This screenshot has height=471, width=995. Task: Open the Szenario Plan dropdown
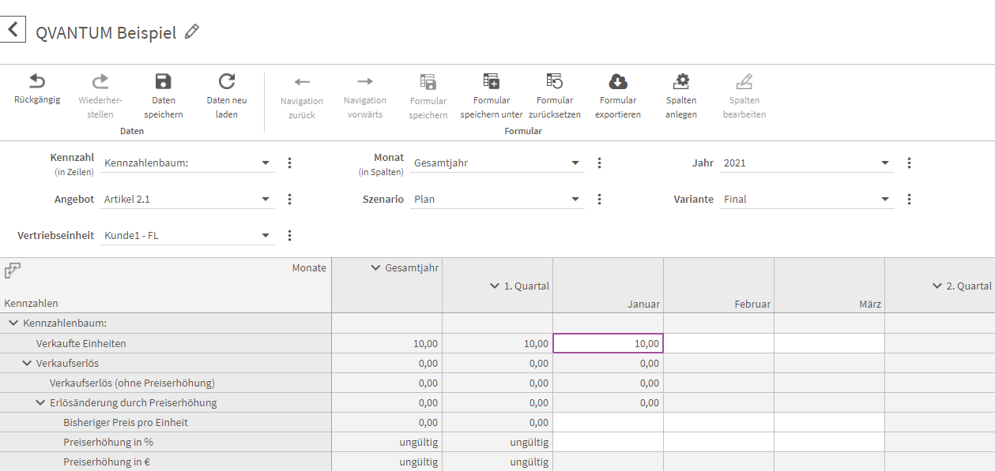(x=575, y=200)
